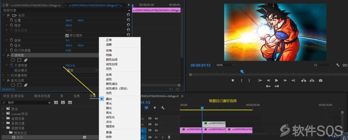Click the Extract button

(312, 80)
